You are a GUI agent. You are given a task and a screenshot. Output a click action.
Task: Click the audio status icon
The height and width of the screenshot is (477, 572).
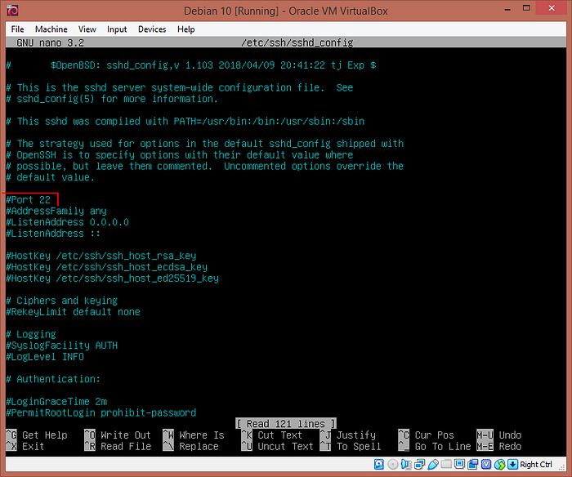point(406,464)
